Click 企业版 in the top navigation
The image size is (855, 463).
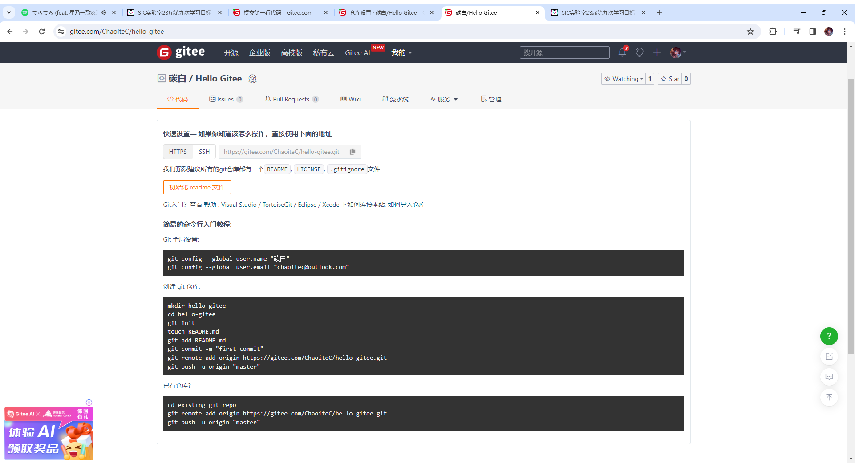pyautogui.click(x=260, y=53)
